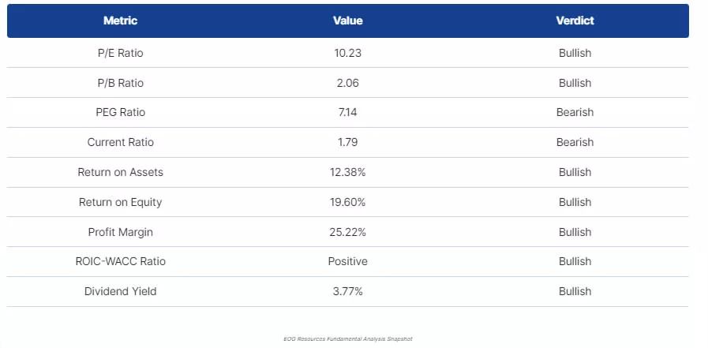The height and width of the screenshot is (348, 708).
Task: Select the P/E Ratio row label
Action: click(x=120, y=53)
